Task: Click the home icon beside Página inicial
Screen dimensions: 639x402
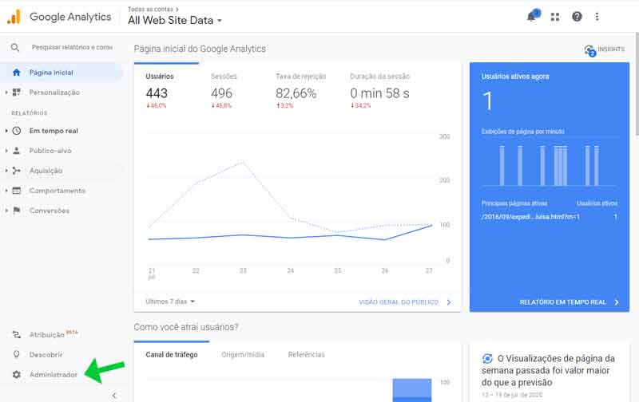Action: tap(16, 73)
